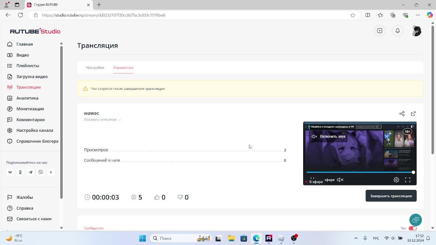
Task: Open Плейлисты in the sidebar
Action: coord(28,66)
